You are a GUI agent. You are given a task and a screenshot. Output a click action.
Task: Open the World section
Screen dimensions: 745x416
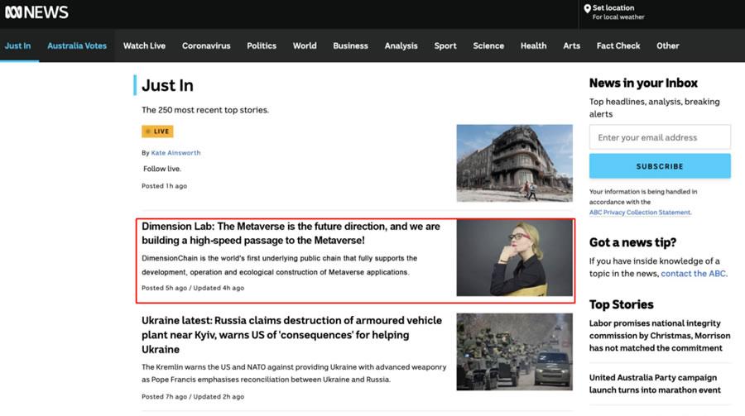pos(305,45)
